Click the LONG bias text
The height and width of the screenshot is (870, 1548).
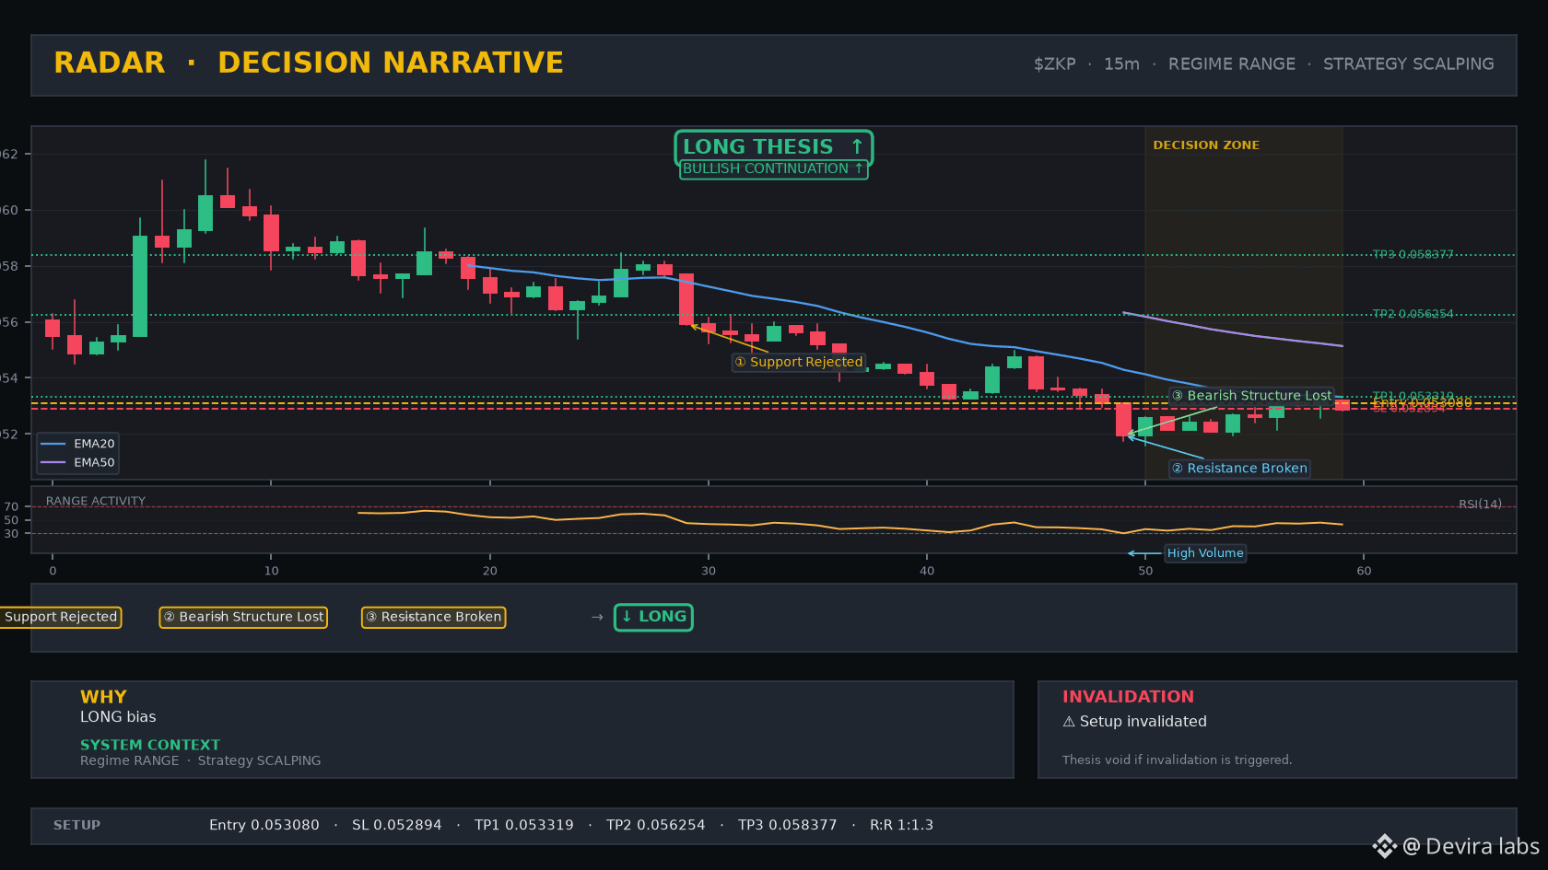point(118,717)
